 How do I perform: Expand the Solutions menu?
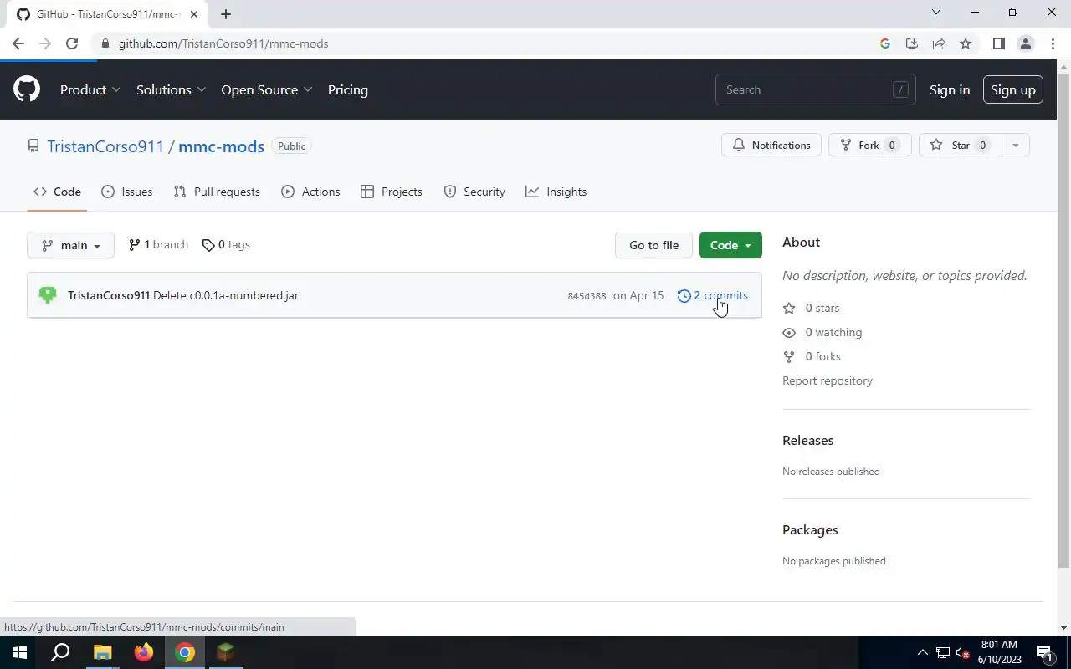point(171,89)
